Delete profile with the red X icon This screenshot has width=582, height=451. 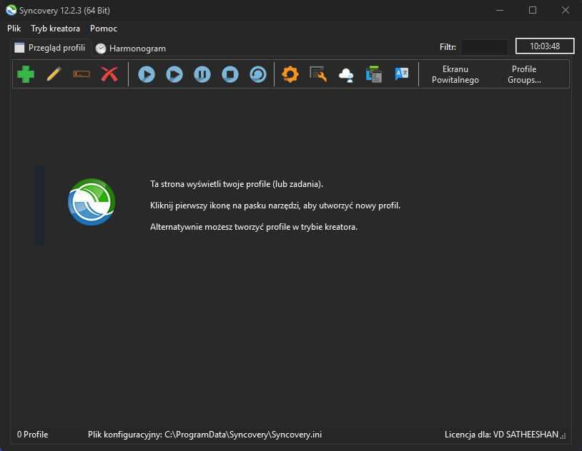pyautogui.click(x=109, y=74)
